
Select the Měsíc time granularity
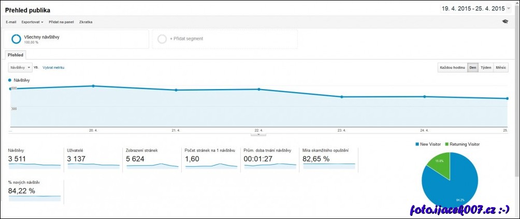[x=501, y=68]
